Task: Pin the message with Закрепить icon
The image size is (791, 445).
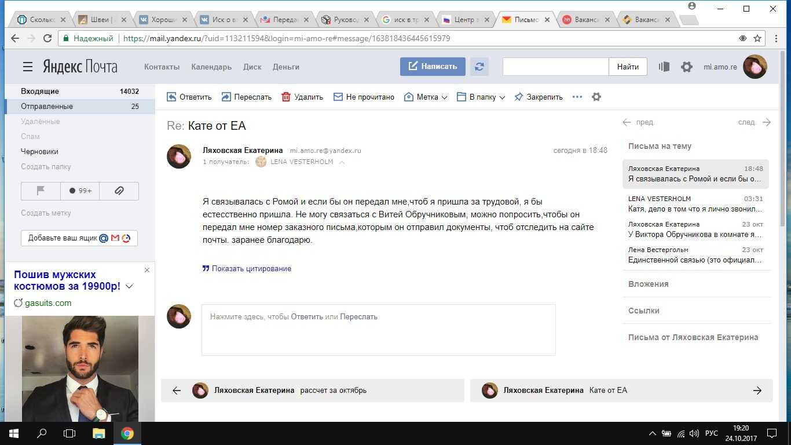Action: (x=519, y=97)
